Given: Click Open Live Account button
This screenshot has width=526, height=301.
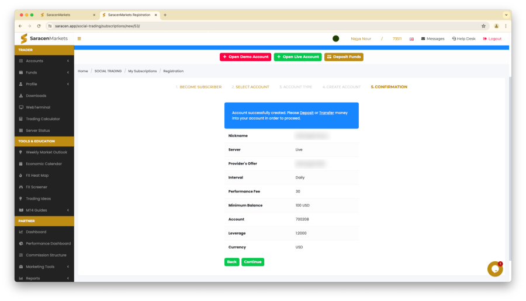Looking at the screenshot, I should click(x=297, y=57).
